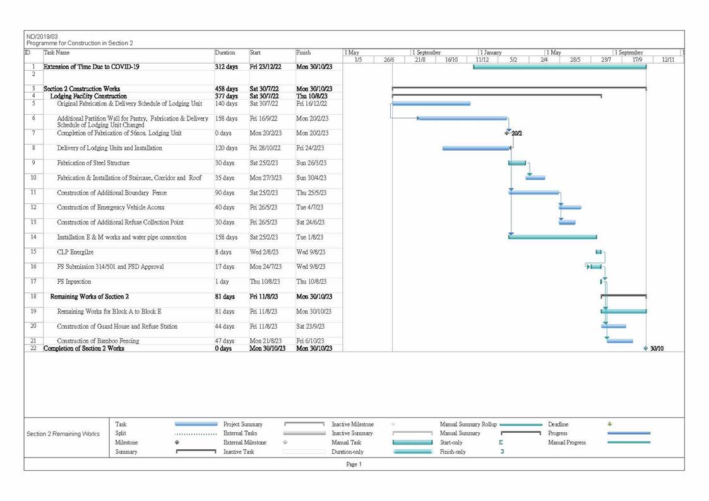Click the Finish-only bracket symbol in the legend

(x=502, y=452)
